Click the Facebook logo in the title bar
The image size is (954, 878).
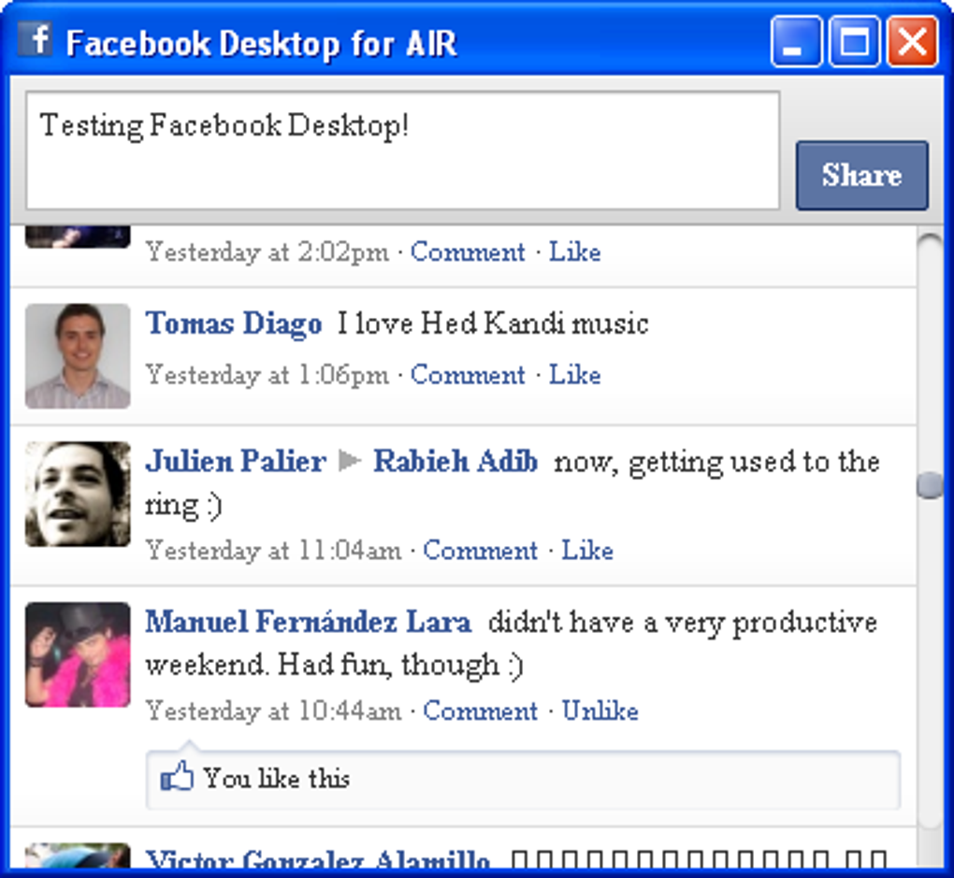(37, 41)
